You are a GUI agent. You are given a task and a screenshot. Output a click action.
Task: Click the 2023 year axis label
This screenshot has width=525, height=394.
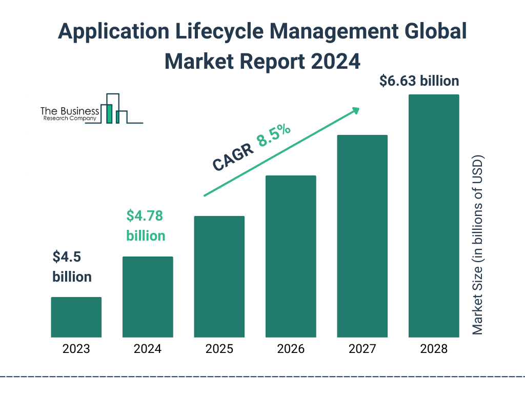click(76, 349)
